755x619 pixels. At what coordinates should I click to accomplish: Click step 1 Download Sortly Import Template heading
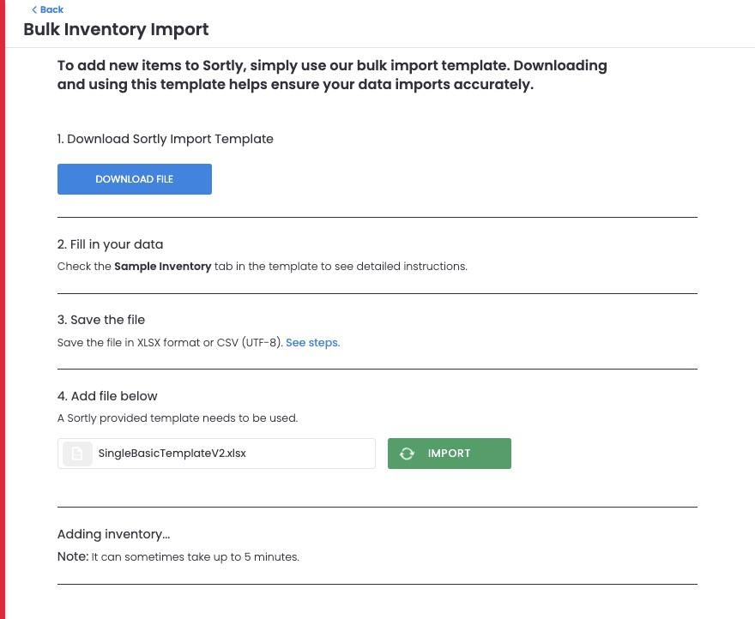pyautogui.click(x=165, y=139)
